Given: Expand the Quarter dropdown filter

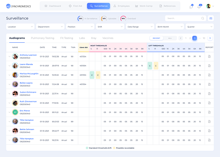Looking at the screenshot, I should pyautogui.click(x=199, y=26).
